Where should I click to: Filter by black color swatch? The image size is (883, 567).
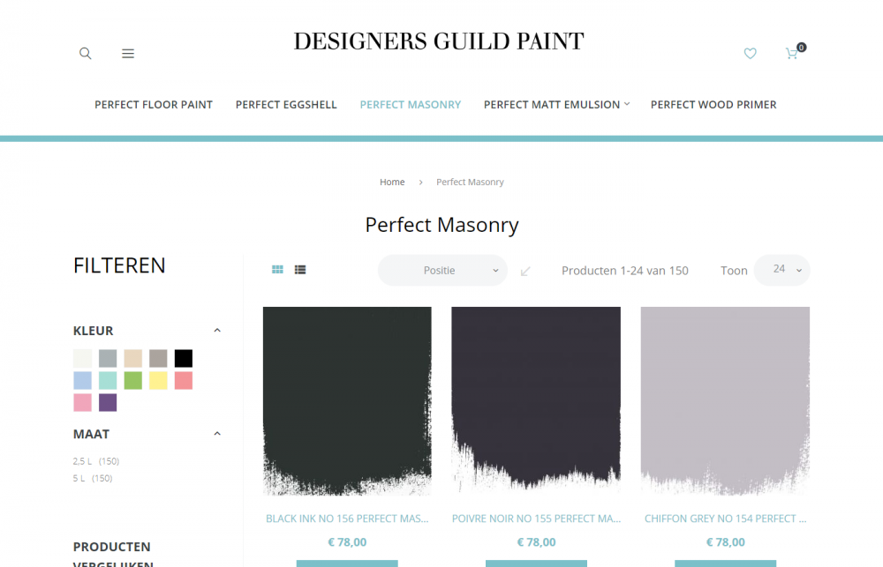(x=184, y=358)
